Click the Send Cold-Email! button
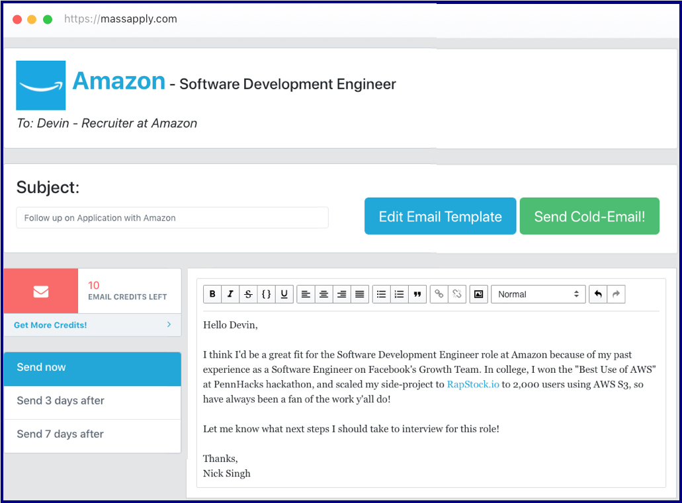This screenshot has height=503, width=682. click(x=589, y=216)
